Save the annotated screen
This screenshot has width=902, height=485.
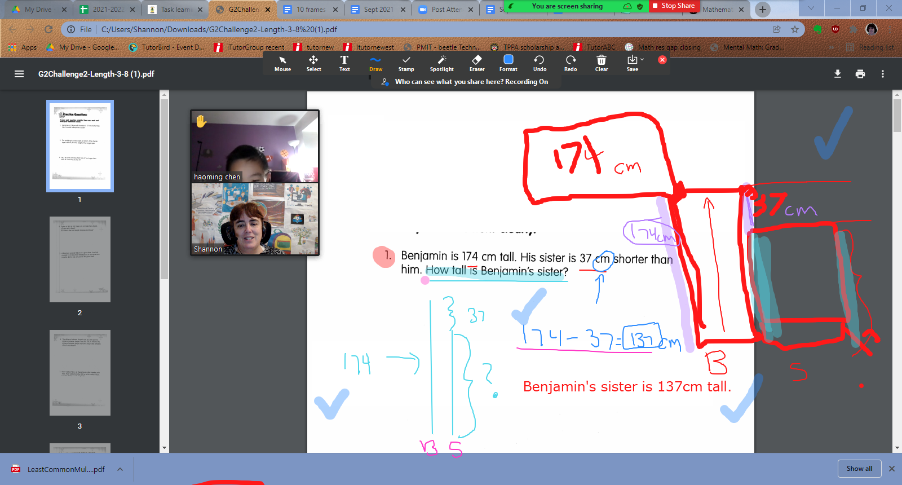pos(632,63)
